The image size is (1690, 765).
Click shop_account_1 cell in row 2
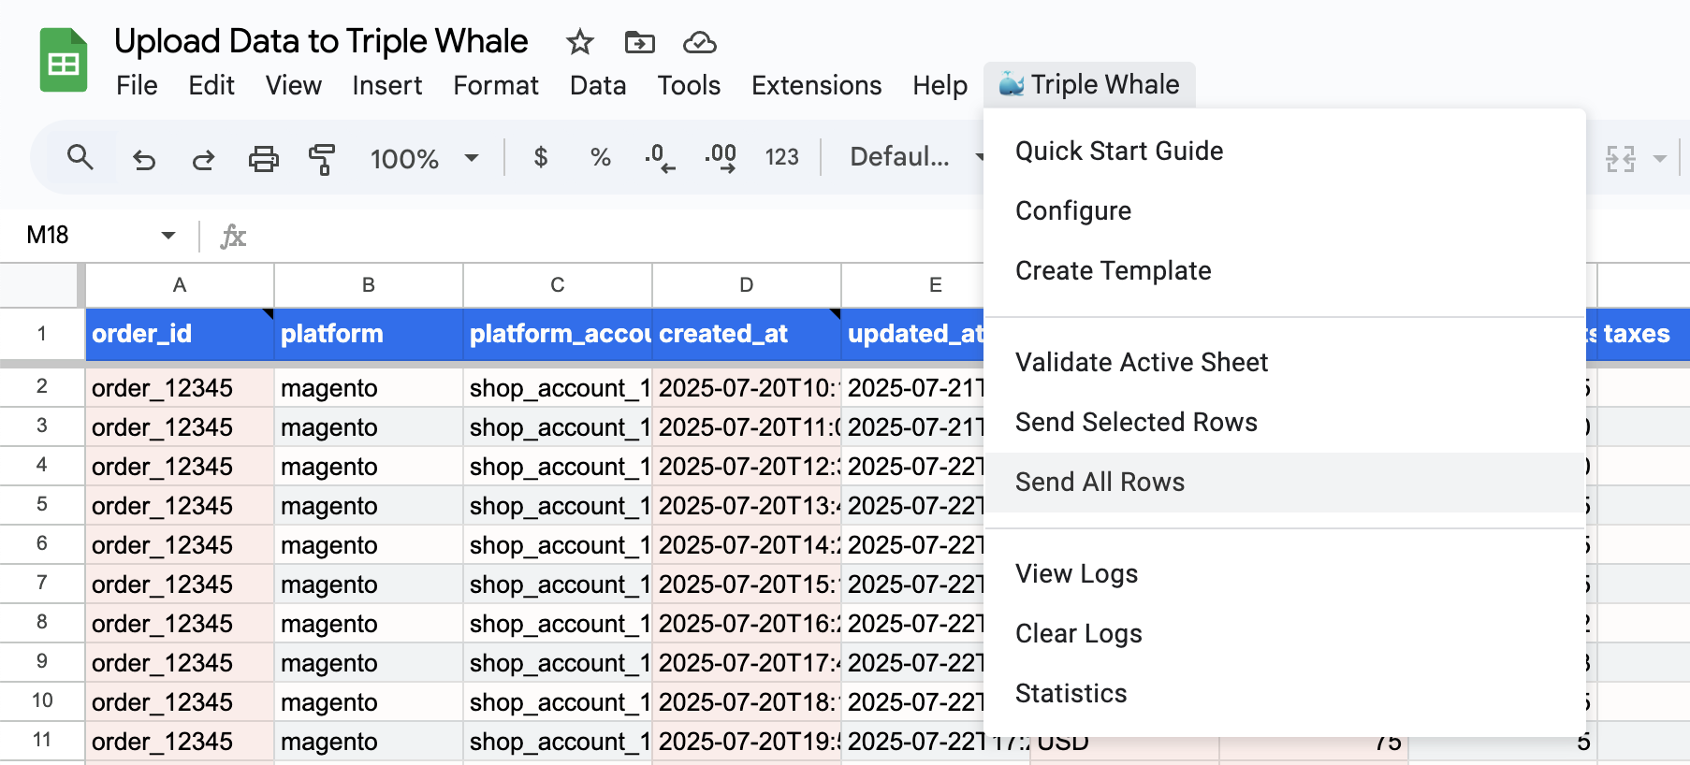tap(558, 387)
